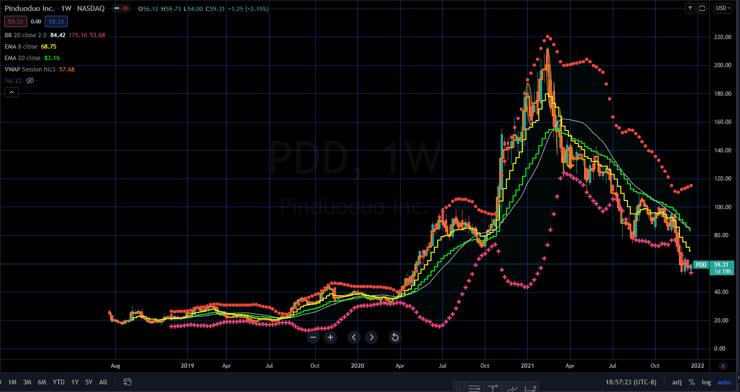Screen dimensions: 740x392
Task: Toggle logarithmic scale
Action: point(707,382)
